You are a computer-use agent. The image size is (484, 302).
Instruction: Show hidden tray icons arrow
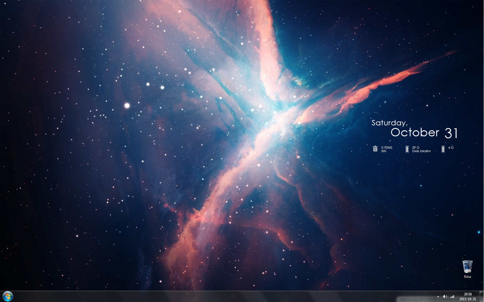click(438, 297)
